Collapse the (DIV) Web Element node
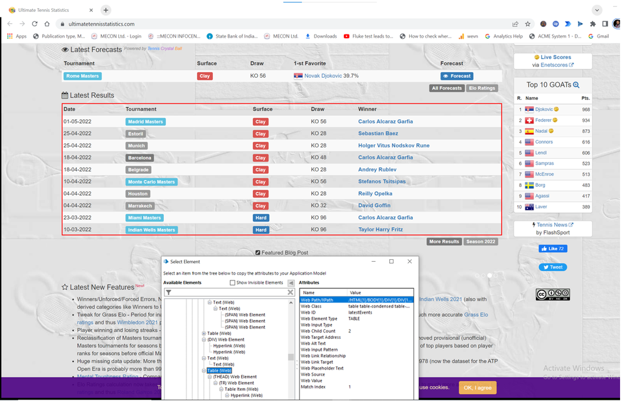The width and height of the screenshot is (627, 411). tap(204, 339)
